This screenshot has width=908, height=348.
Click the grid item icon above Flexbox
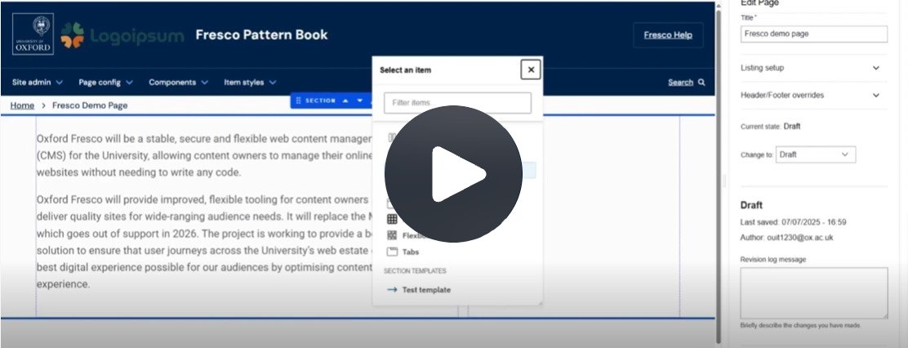click(x=392, y=219)
